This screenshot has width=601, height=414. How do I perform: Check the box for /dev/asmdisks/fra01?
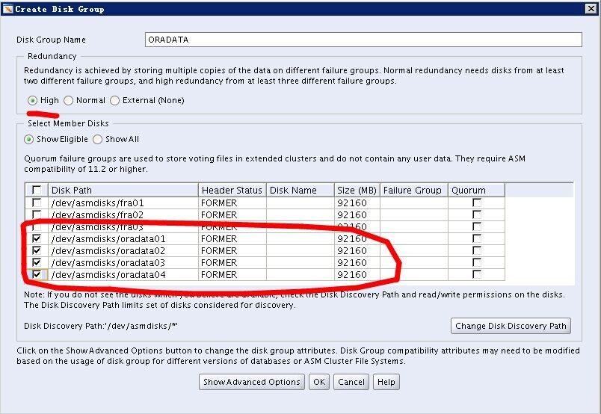click(x=37, y=203)
